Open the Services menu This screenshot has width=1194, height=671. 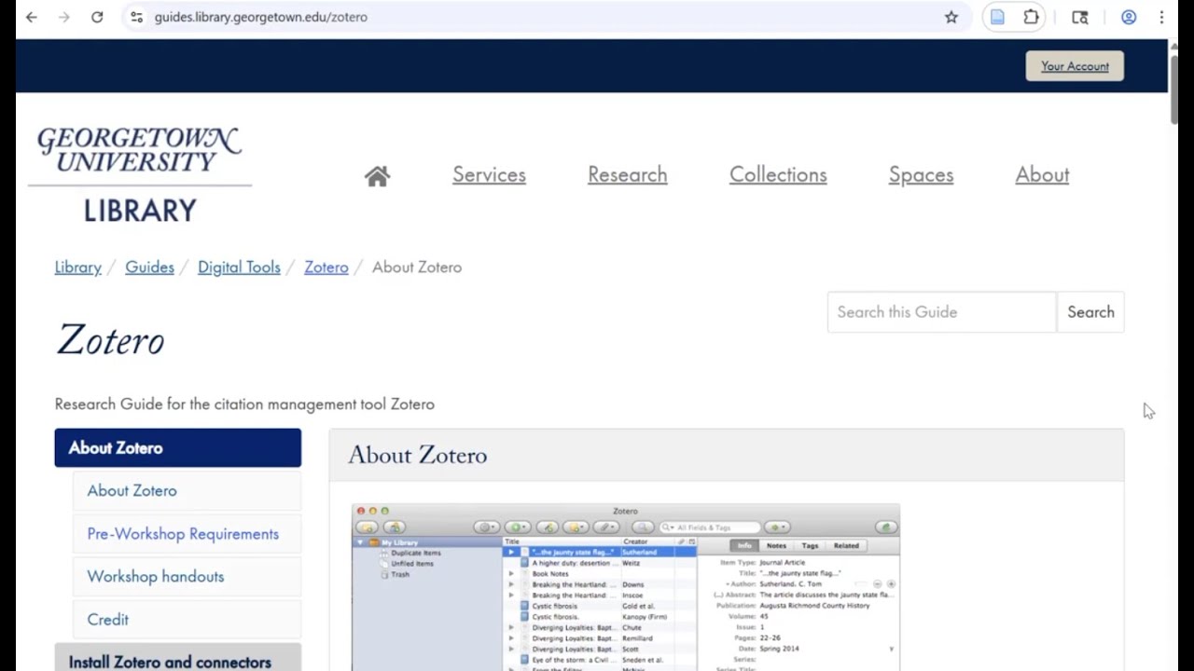click(489, 175)
